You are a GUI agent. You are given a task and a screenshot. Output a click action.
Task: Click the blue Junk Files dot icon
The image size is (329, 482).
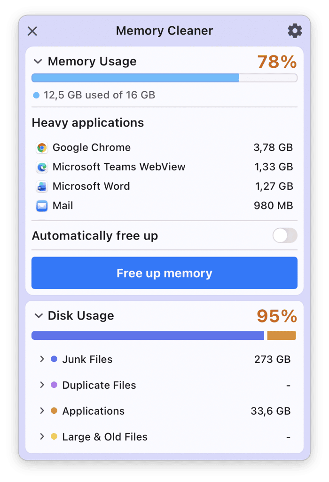click(55, 359)
